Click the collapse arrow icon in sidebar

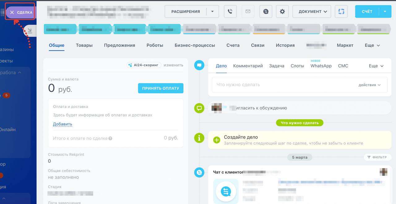coord(30,31)
